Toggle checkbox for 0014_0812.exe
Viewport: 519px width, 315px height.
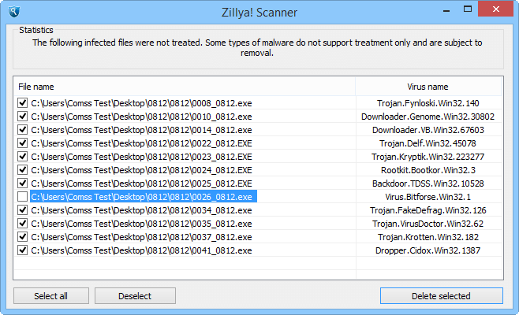click(22, 130)
